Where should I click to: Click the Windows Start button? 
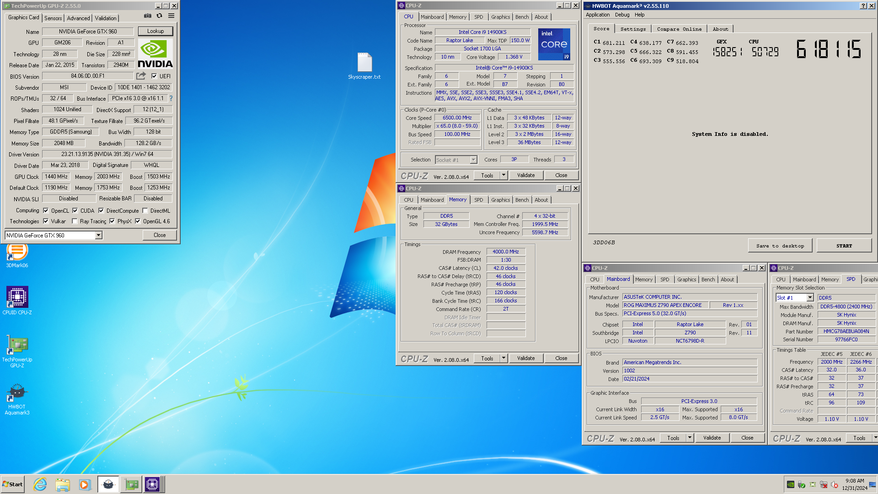point(12,484)
